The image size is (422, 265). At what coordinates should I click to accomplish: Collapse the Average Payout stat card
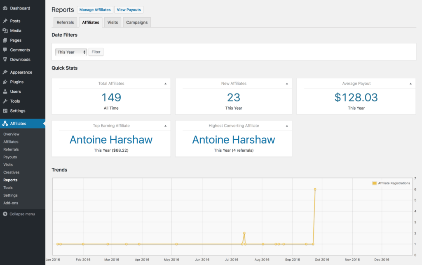coord(411,84)
